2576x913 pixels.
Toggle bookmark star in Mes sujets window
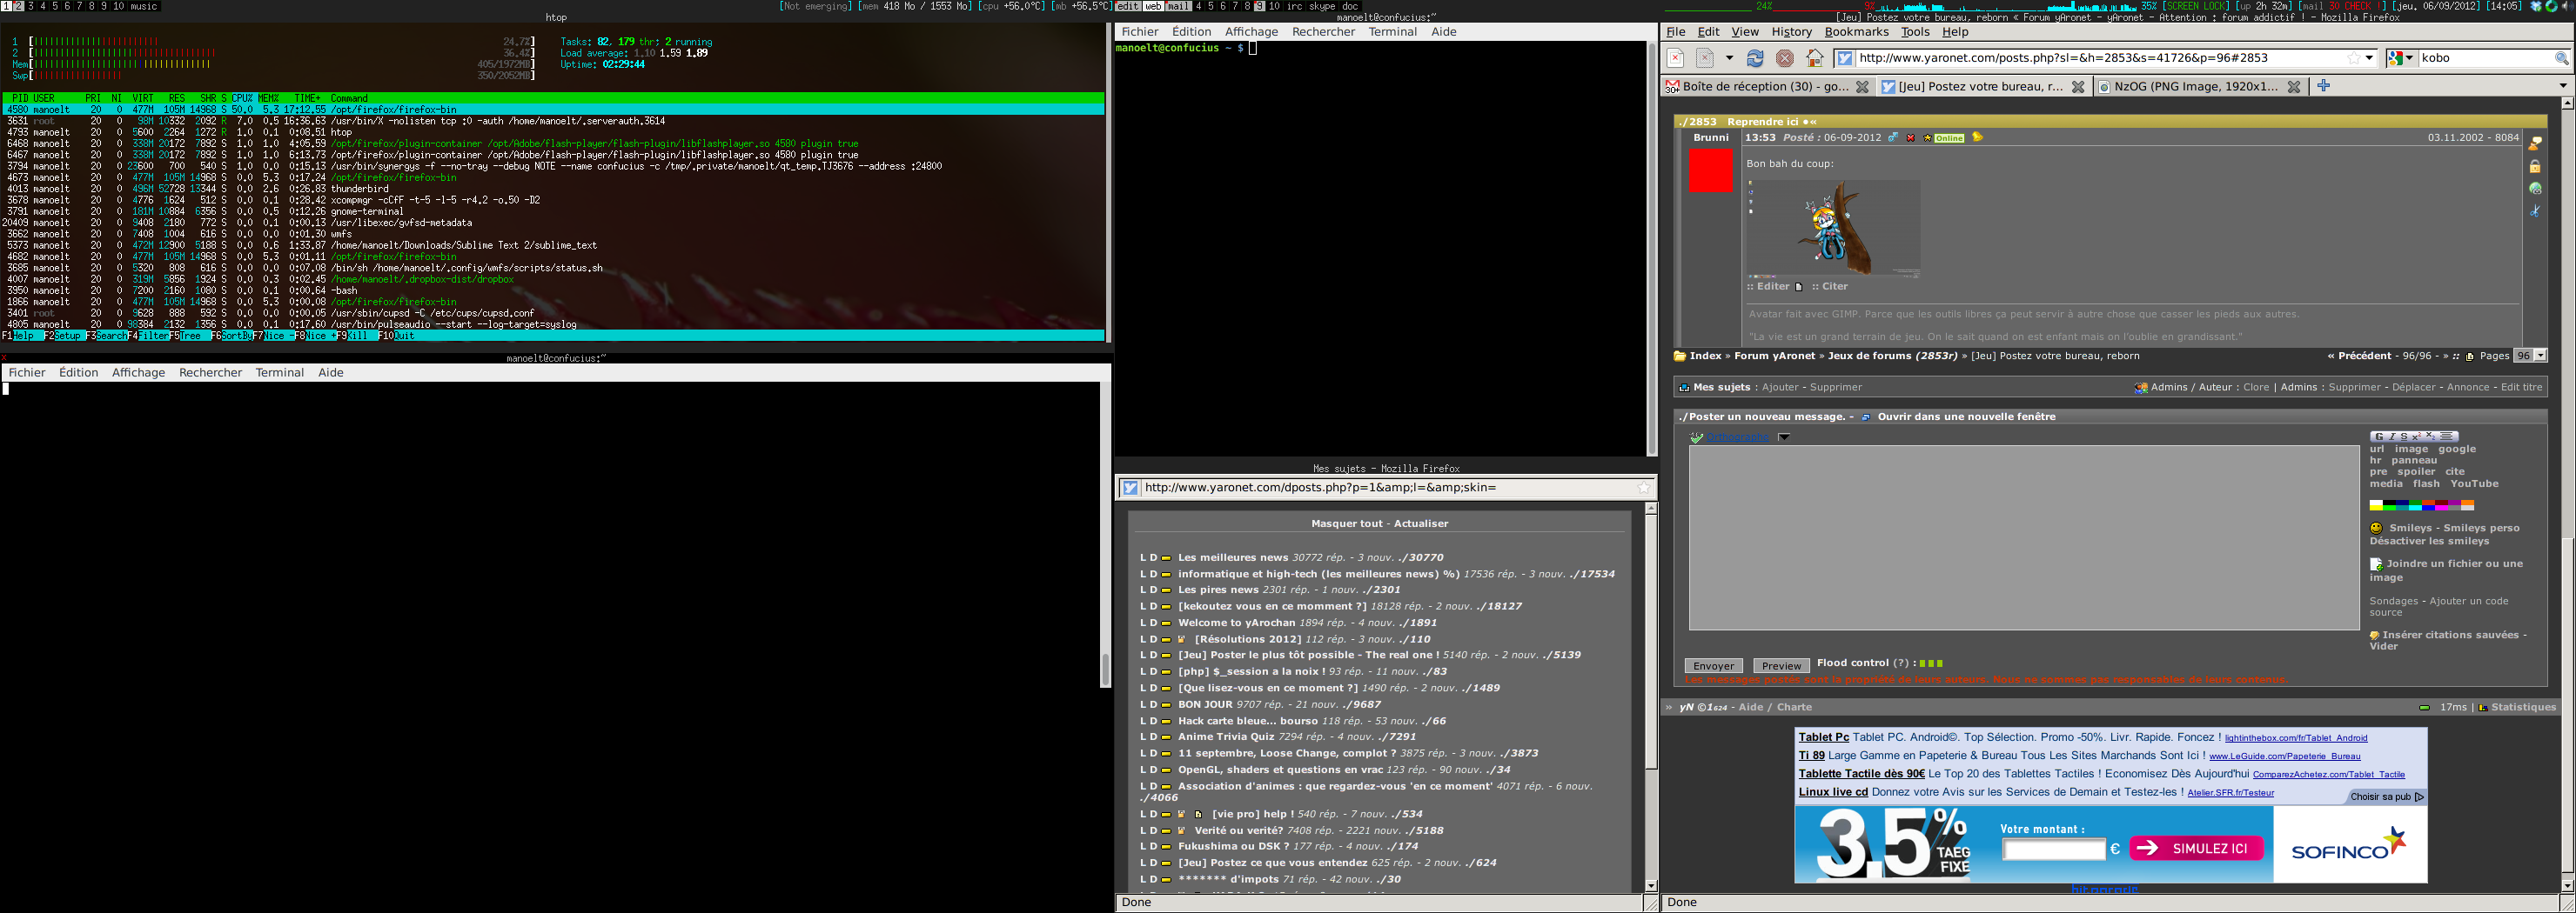[1643, 489]
